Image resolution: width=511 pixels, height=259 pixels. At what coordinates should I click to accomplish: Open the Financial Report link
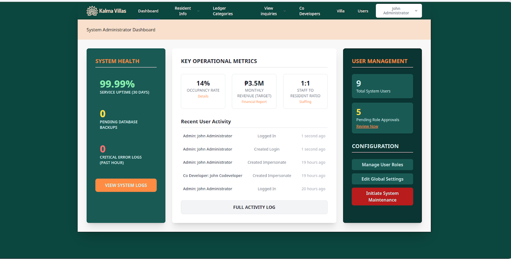[254, 102]
